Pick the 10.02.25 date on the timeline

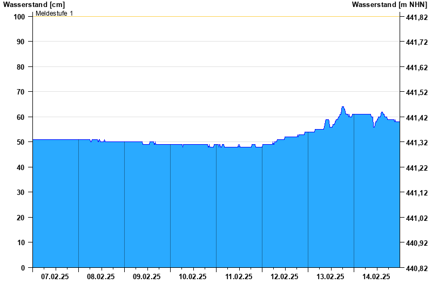coord(193,277)
